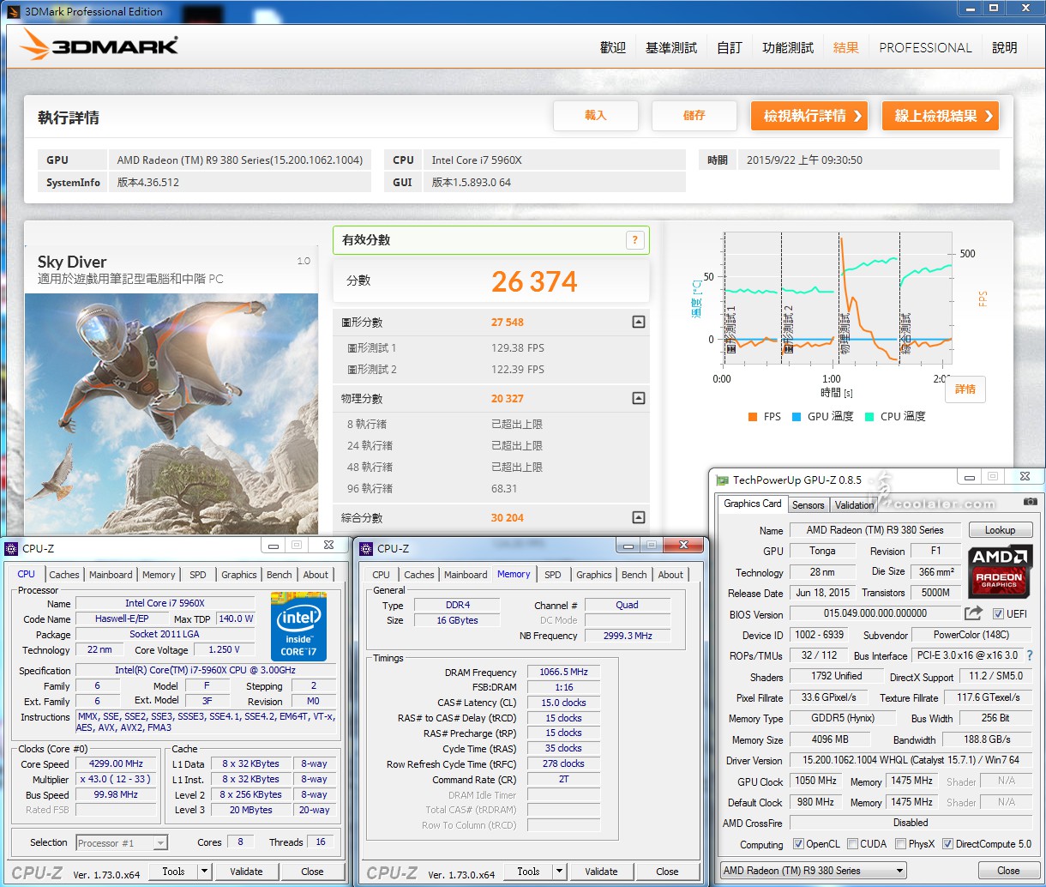Image resolution: width=1046 pixels, height=887 pixels.
Task: Click the blue GPU 溫度 legend swatch
Action: click(797, 417)
